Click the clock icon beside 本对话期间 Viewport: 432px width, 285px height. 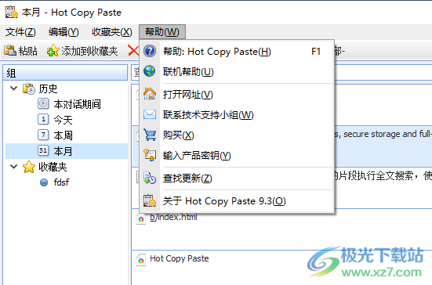click(43, 103)
